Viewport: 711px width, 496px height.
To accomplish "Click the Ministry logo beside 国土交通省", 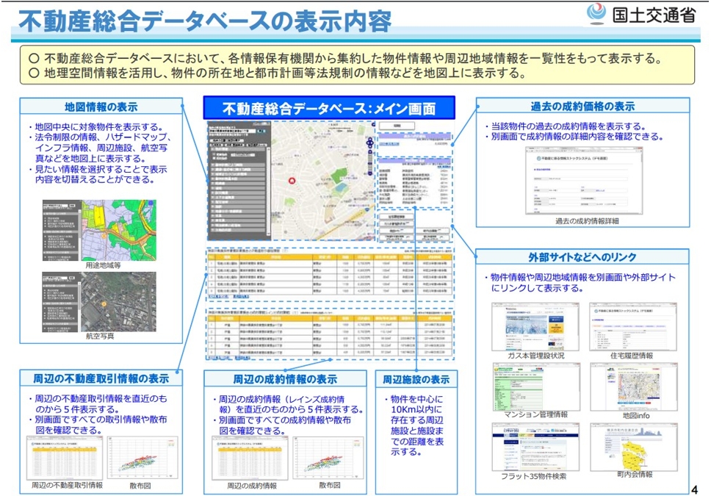I will coord(596,13).
